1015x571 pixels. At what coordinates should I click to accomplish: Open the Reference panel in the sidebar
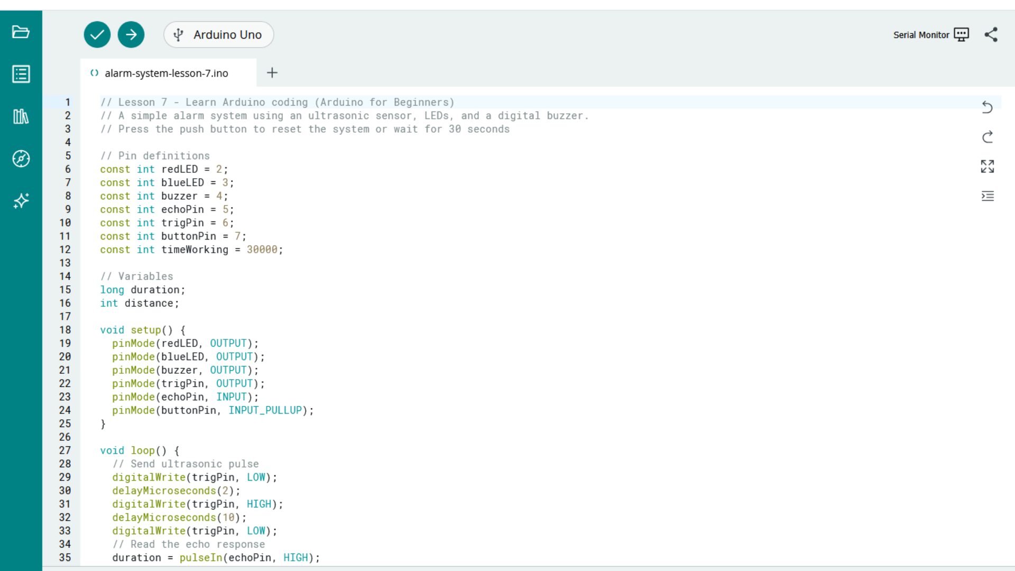[21, 159]
